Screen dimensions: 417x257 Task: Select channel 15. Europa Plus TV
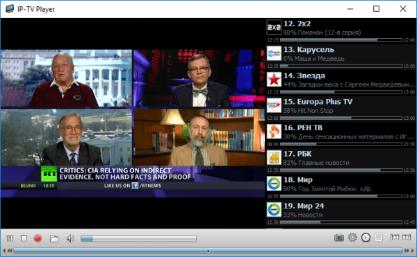(x=341, y=109)
